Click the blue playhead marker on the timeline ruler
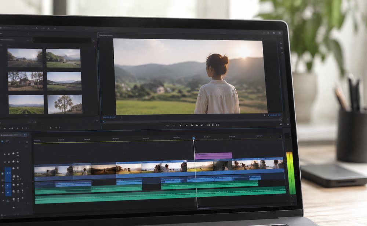The width and height of the screenshot is (367, 226). click(193, 138)
